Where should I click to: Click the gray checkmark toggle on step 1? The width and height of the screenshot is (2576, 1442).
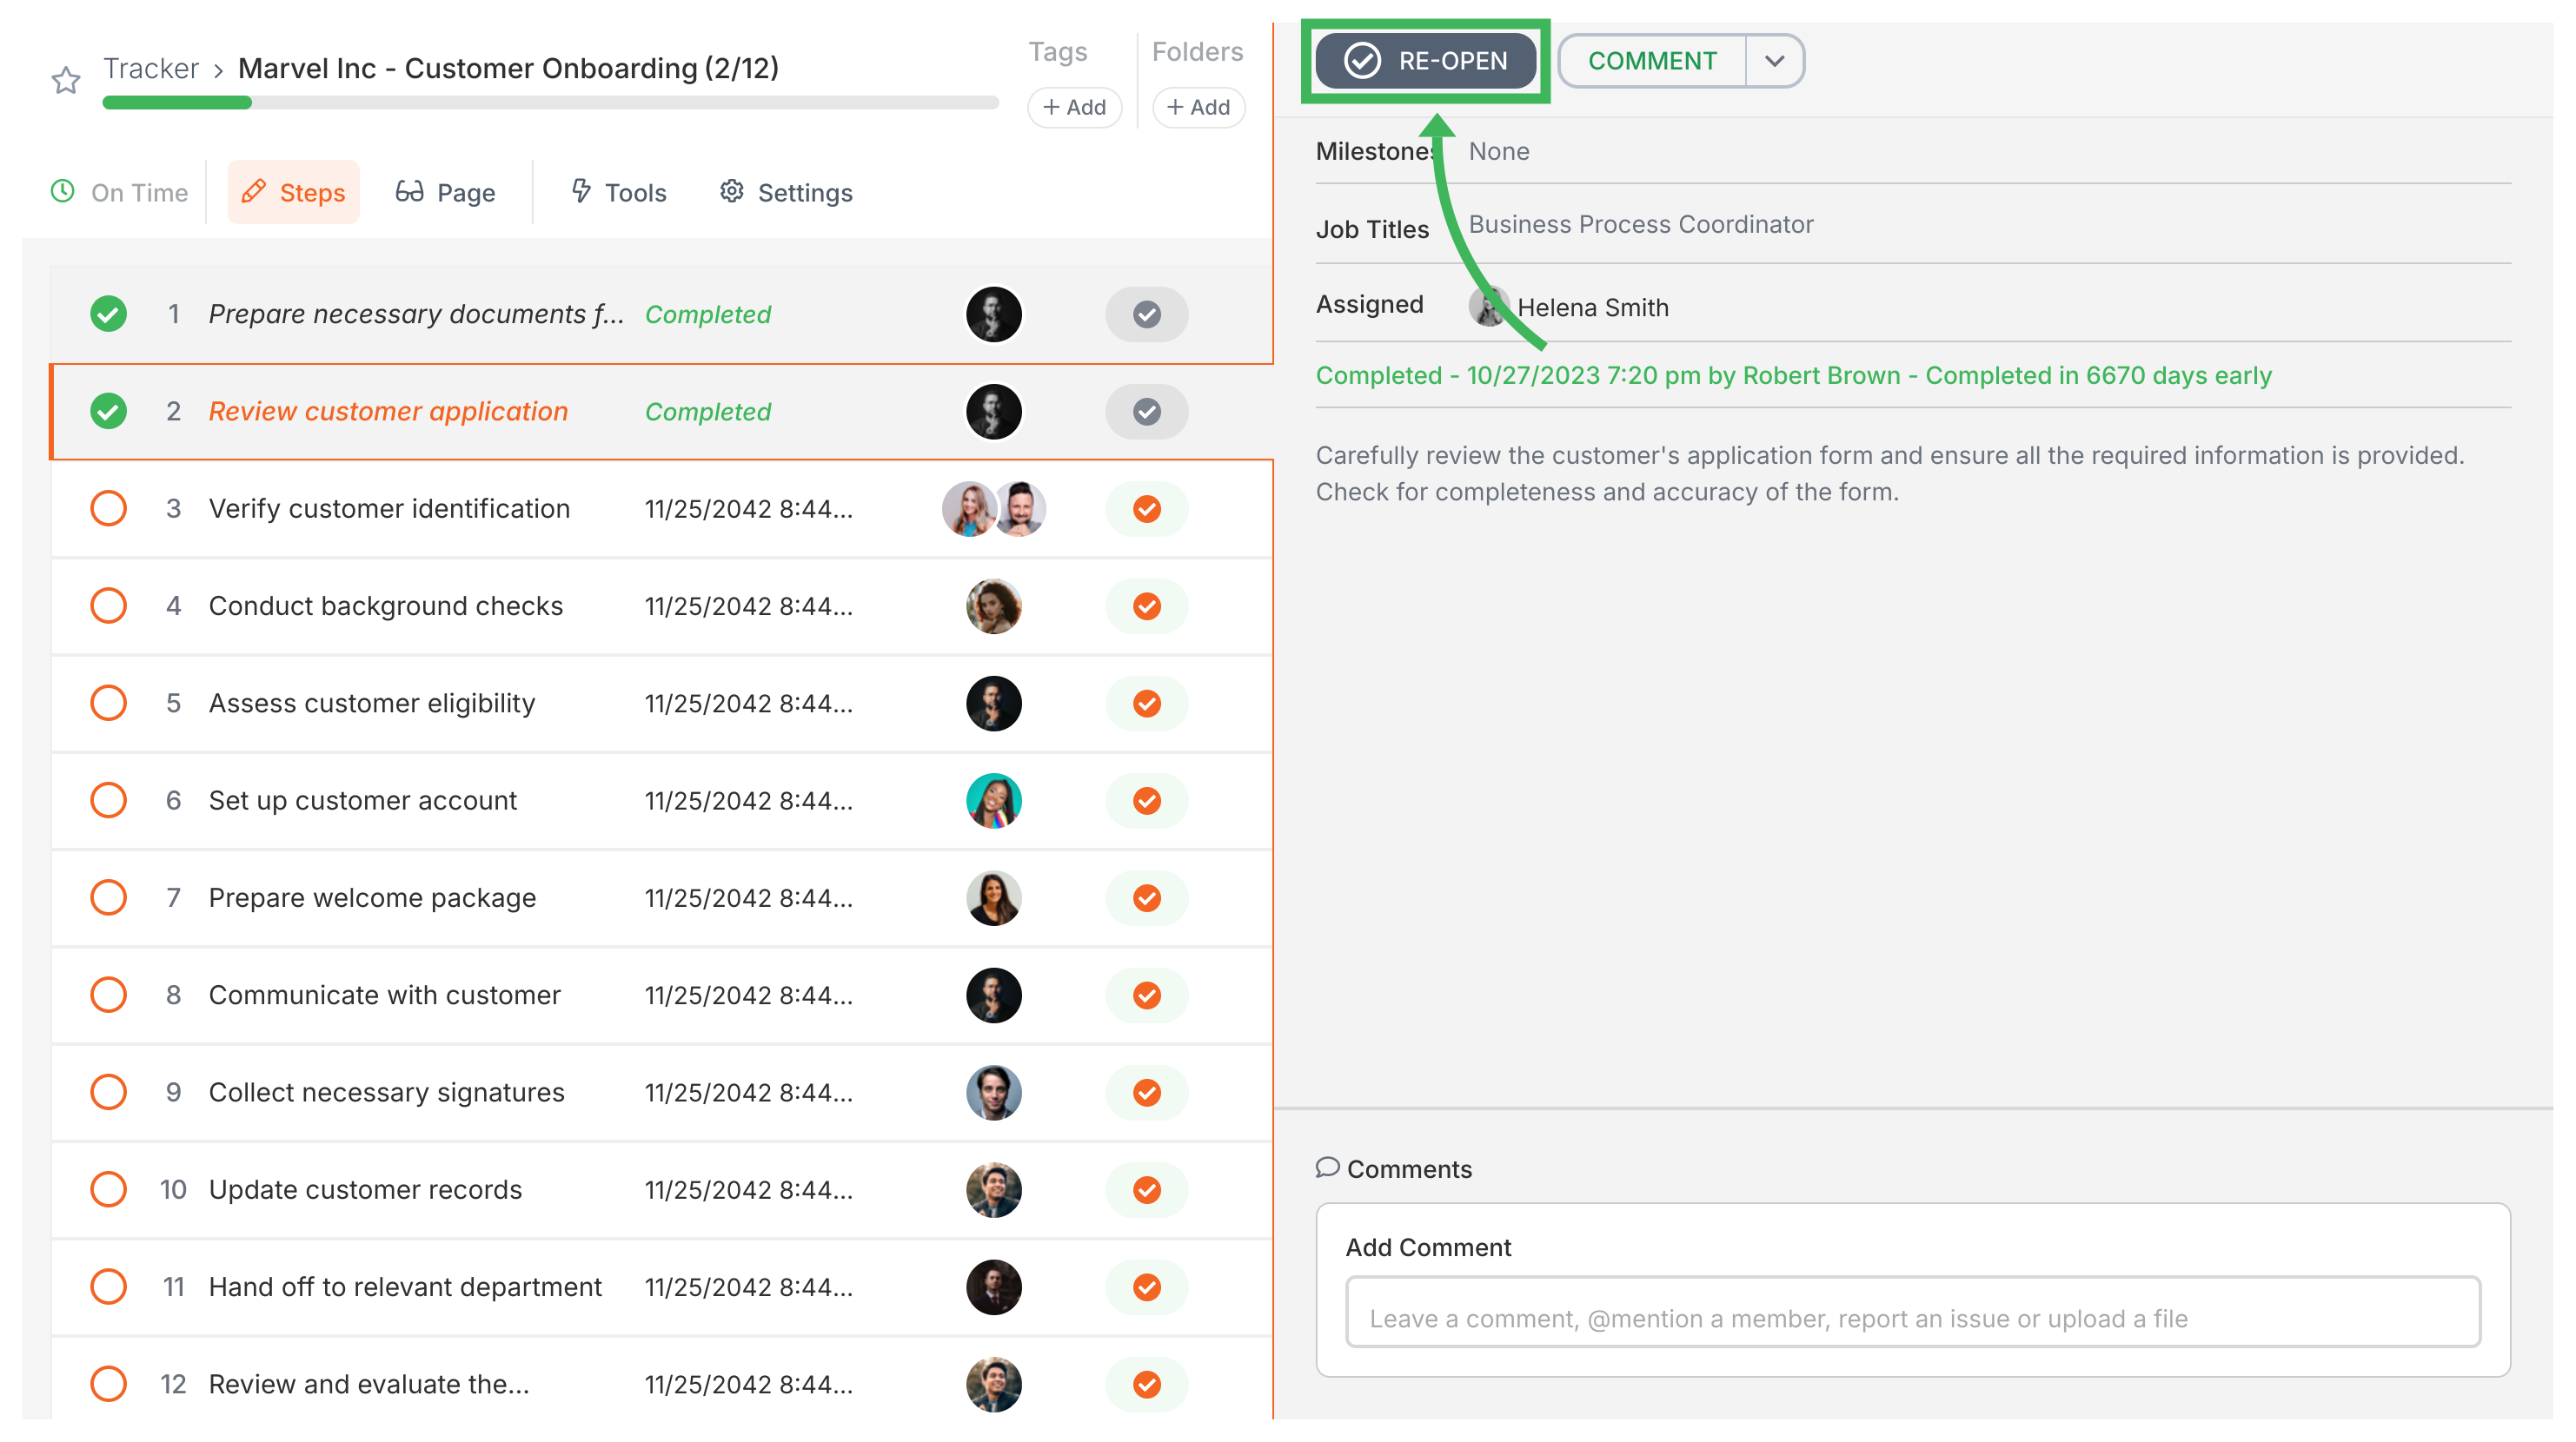[1146, 314]
